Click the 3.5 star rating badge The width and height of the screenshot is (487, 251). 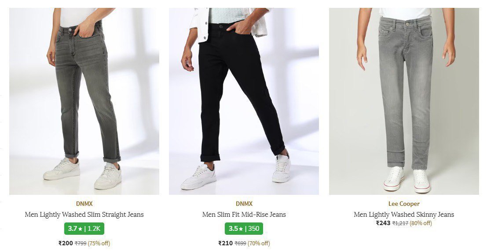[244, 229]
